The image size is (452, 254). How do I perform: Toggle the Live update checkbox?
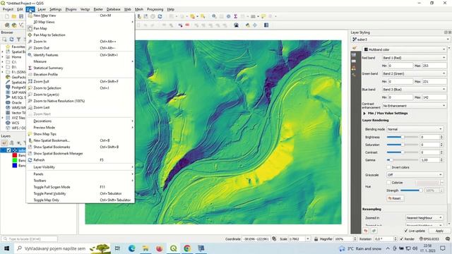pos(406,231)
